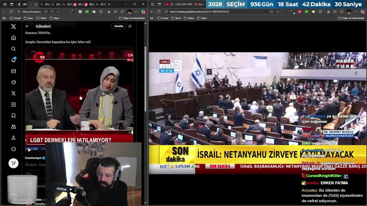Toggle vertical tabs in YouTube window

(x=159, y=4)
